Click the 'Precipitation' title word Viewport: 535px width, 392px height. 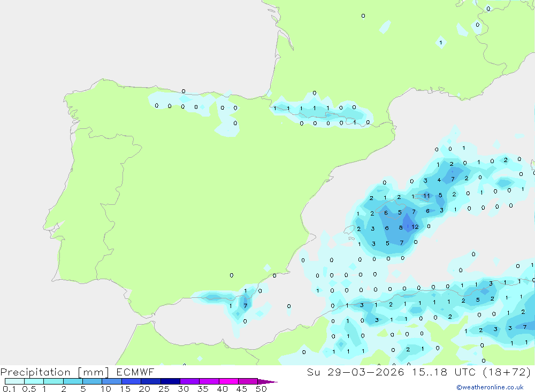click(35, 372)
